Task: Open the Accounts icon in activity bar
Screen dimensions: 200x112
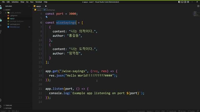Action: tap(1, 100)
